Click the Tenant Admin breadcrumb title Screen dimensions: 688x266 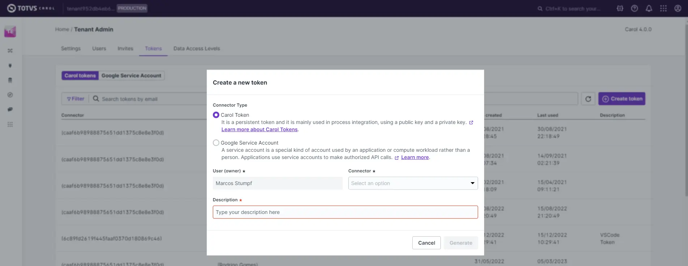point(94,29)
